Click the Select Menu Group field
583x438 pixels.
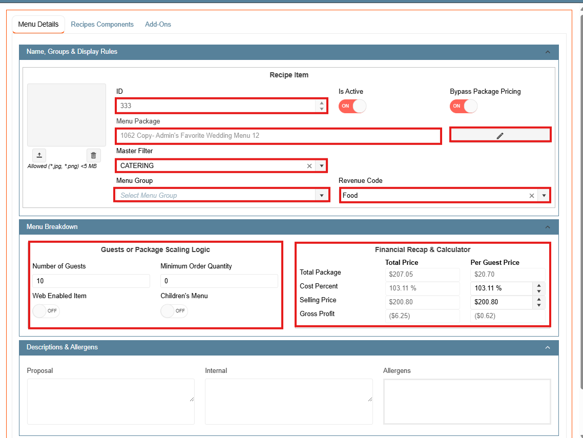point(216,196)
